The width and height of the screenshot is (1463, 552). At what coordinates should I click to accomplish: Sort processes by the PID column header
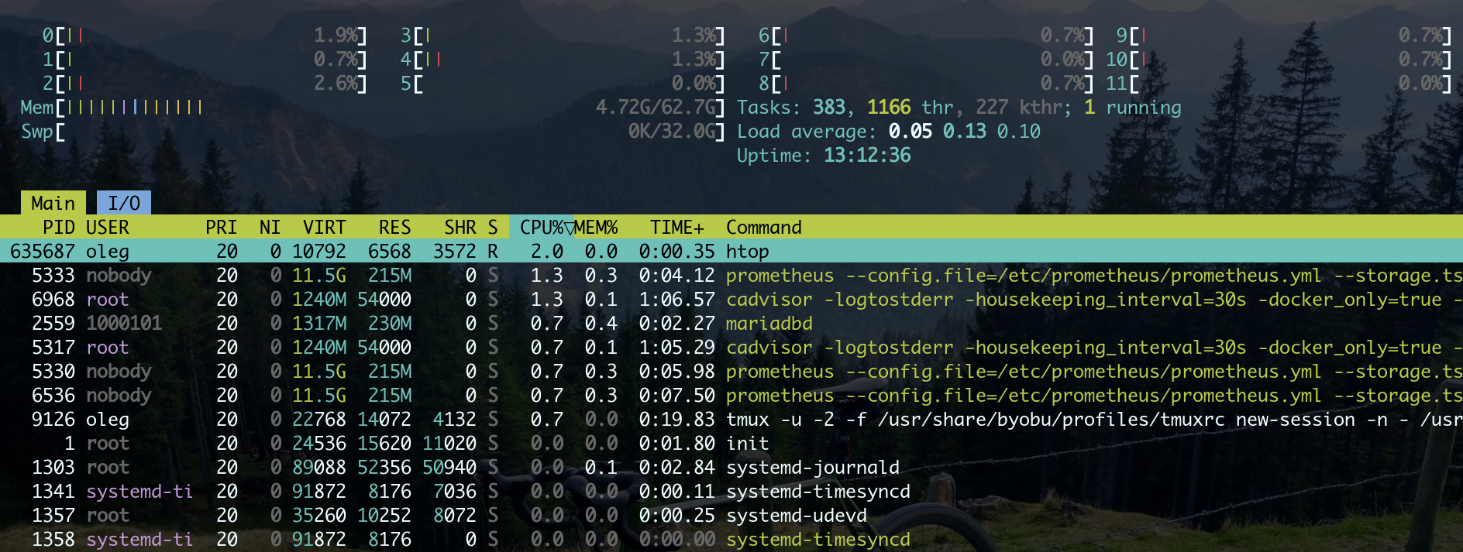point(58,227)
